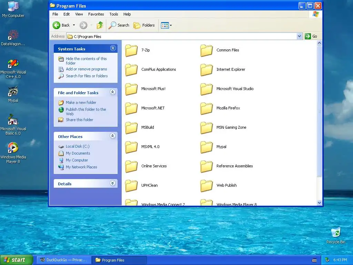The width and height of the screenshot is (353, 265).
Task: Select the Reference Assemblies folder icon
Action: click(x=206, y=166)
